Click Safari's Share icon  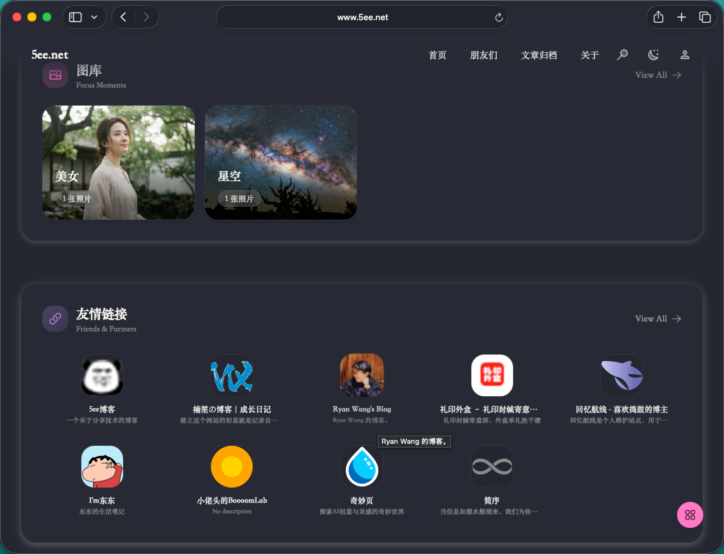click(x=658, y=18)
